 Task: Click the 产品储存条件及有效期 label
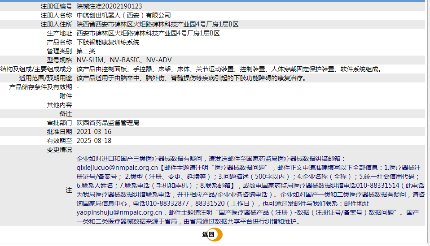tap(40, 87)
